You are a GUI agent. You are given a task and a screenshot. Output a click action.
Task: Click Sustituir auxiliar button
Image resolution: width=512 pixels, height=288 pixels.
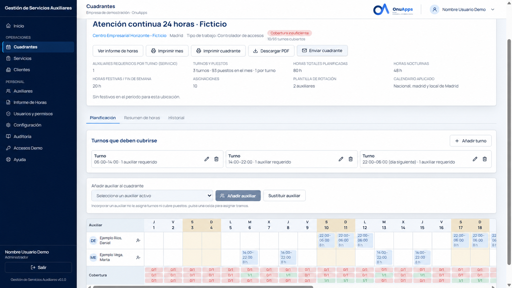pyautogui.click(x=284, y=196)
